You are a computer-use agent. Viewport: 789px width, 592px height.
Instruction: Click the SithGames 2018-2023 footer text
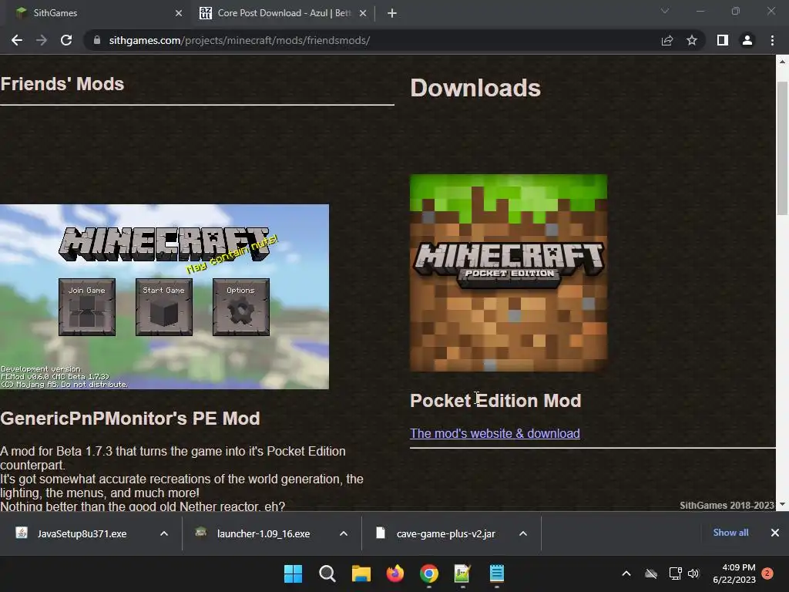tap(727, 505)
